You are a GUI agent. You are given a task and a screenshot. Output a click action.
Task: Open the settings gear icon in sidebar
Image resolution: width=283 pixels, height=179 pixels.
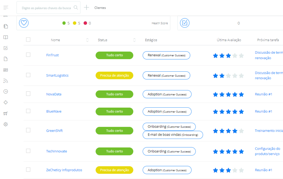pos(6,124)
